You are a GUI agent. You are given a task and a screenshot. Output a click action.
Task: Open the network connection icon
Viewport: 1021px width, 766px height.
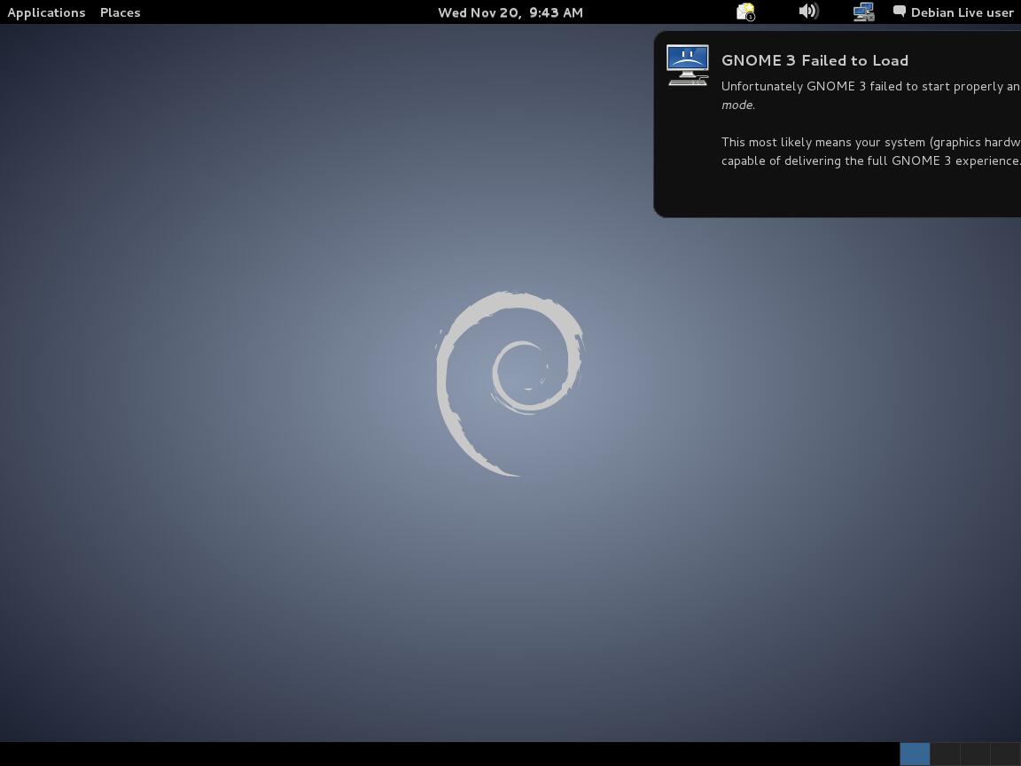click(862, 12)
